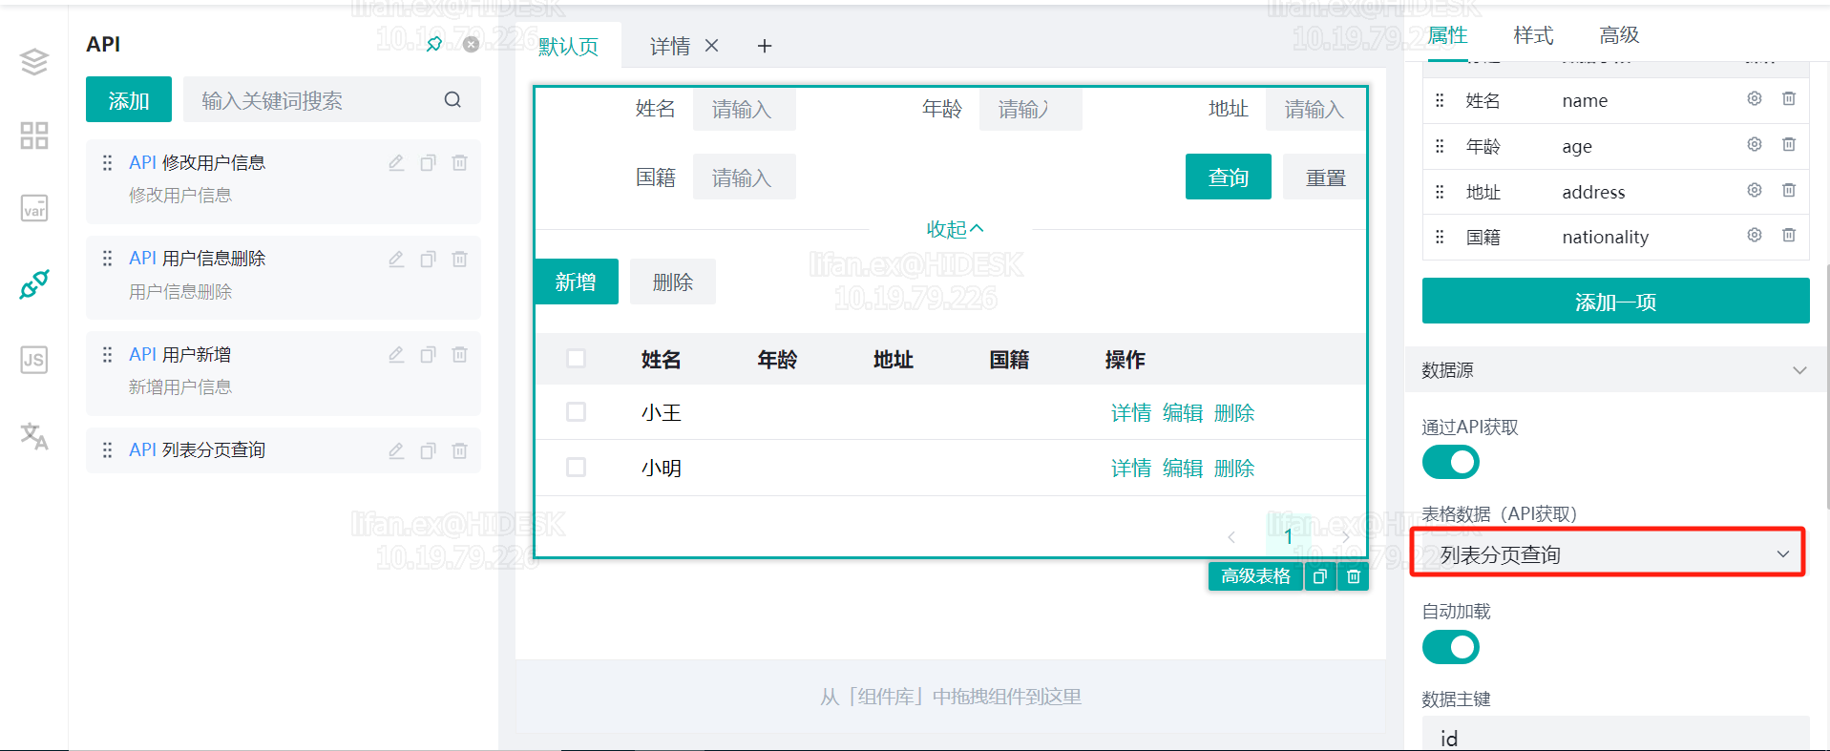The height and width of the screenshot is (751, 1830).
Task: Switch to the 默认页 tab
Action: (x=568, y=46)
